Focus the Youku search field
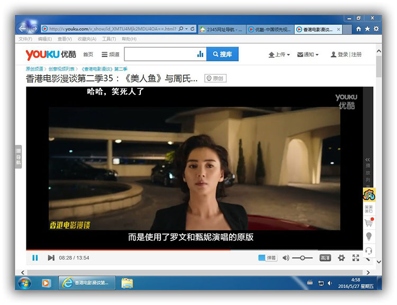The image size is (397, 305). [160, 54]
